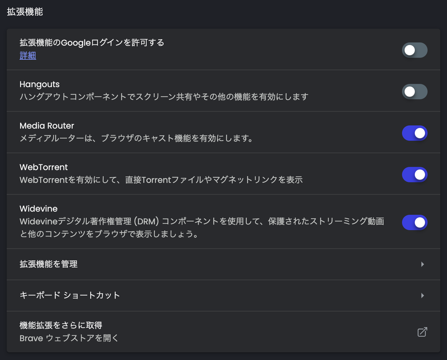Image resolution: width=447 pixels, height=360 pixels.
Task: Click the 拡張機能 page heading
Action: pos(25,11)
